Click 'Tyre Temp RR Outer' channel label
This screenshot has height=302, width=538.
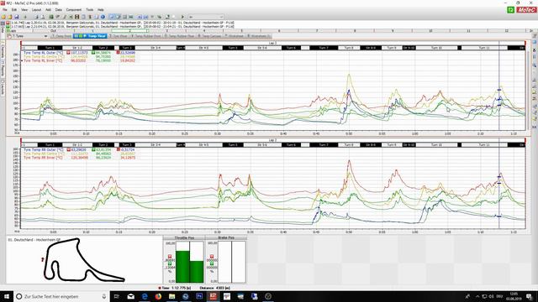[43, 149]
